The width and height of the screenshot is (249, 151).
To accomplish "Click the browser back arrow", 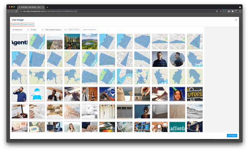I will (x=9, y=11).
